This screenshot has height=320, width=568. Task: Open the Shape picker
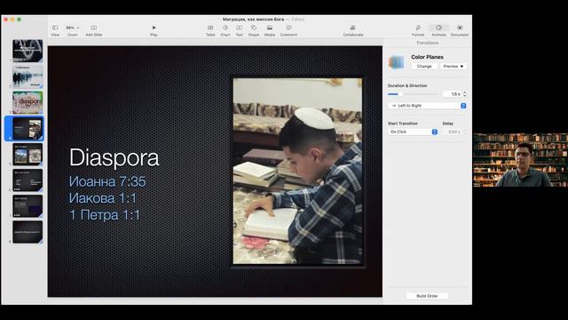tap(254, 30)
